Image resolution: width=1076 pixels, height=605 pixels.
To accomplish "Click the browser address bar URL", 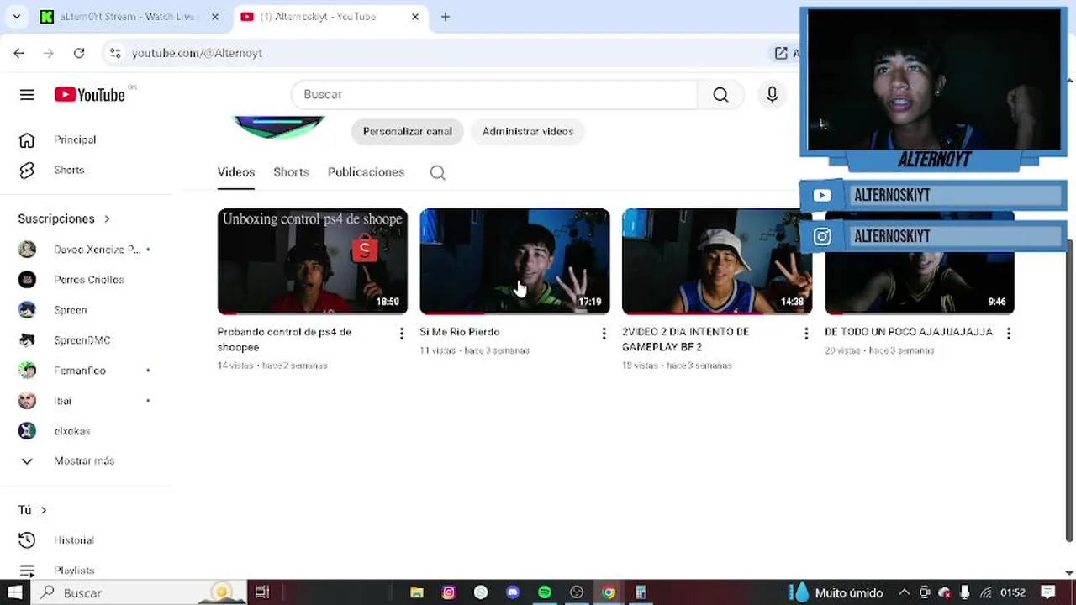I will pyautogui.click(x=197, y=53).
